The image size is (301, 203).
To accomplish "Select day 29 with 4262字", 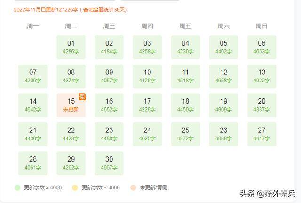I will (71, 163).
